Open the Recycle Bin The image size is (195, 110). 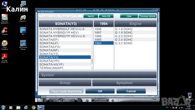coord(190,96)
